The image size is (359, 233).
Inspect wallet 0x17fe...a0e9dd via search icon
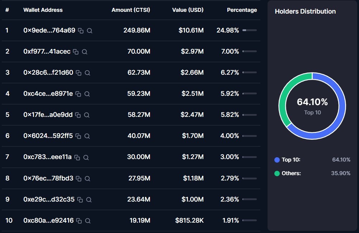click(x=87, y=115)
